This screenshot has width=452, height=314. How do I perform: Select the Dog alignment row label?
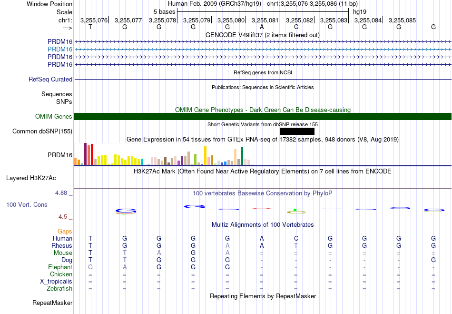coord(67,260)
